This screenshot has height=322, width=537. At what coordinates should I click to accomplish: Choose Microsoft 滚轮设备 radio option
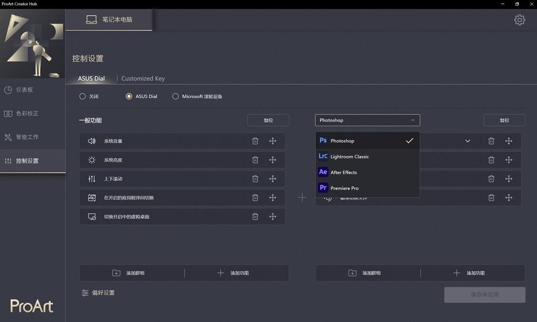click(x=175, y=96)
